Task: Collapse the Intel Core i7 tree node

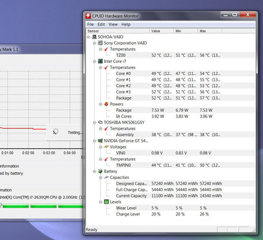Action: [x=94, y=62]
